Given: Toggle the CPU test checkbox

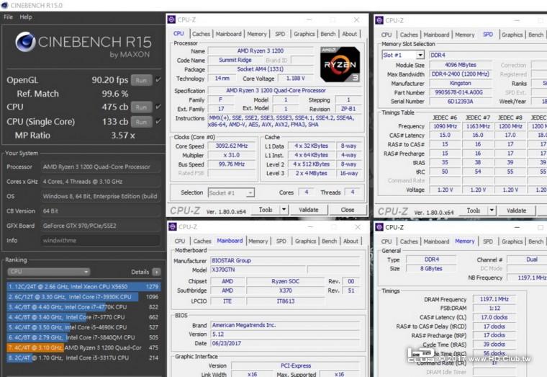Looking at the screenshot, I should (158, 107).
